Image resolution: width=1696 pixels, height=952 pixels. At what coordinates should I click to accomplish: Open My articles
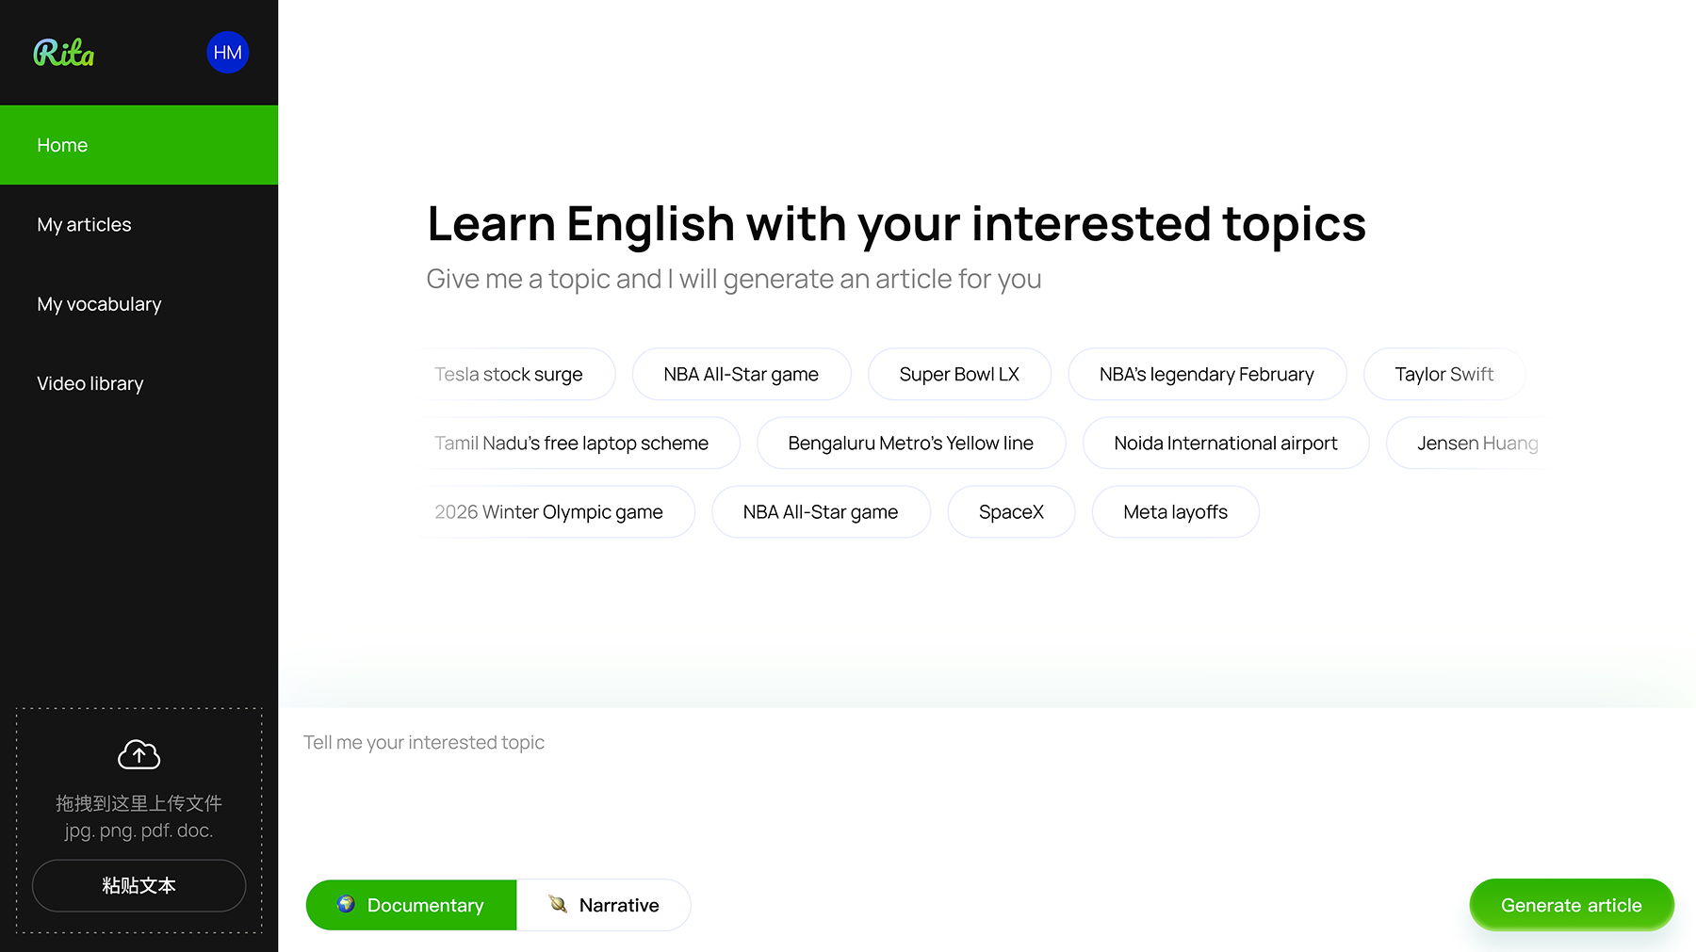139,224
